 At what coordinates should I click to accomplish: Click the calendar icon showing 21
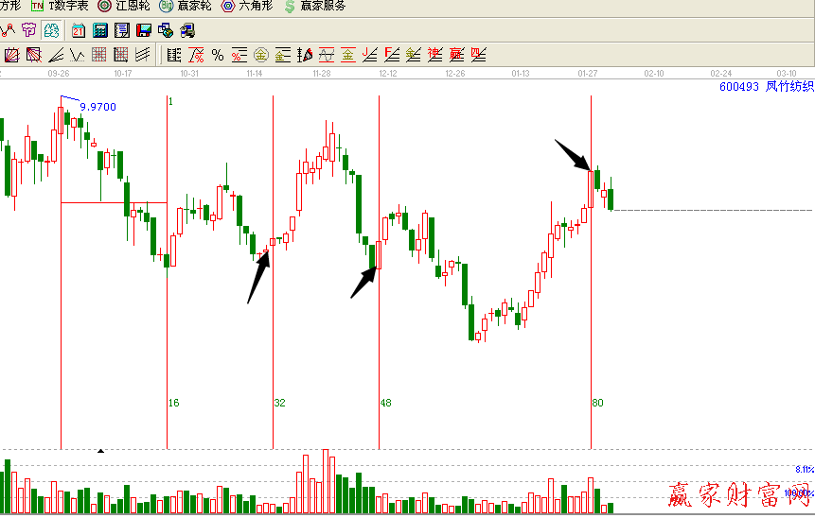(78, 30)
